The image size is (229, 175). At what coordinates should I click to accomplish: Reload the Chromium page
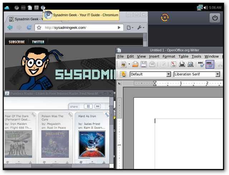point(29,27)
